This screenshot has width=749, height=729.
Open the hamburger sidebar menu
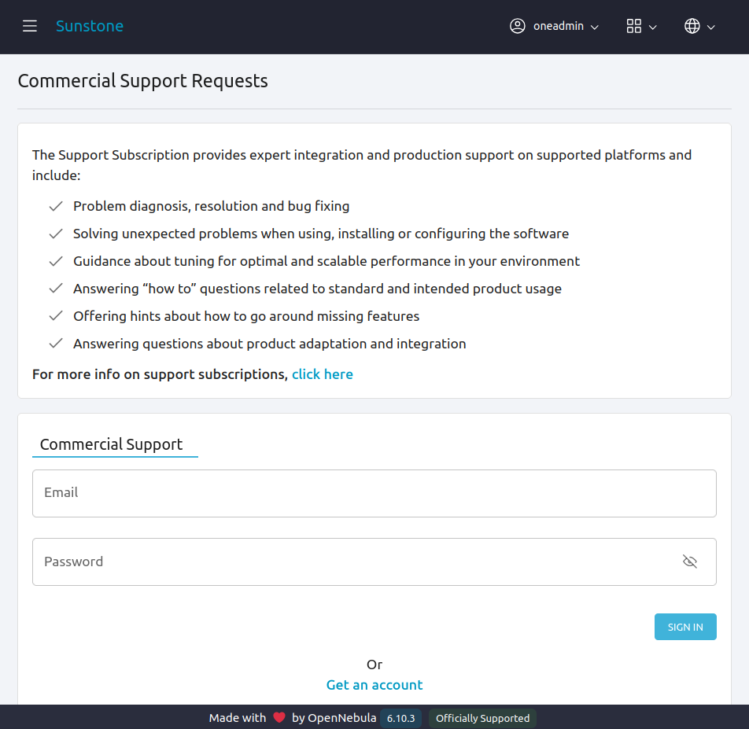pos(30,26)
